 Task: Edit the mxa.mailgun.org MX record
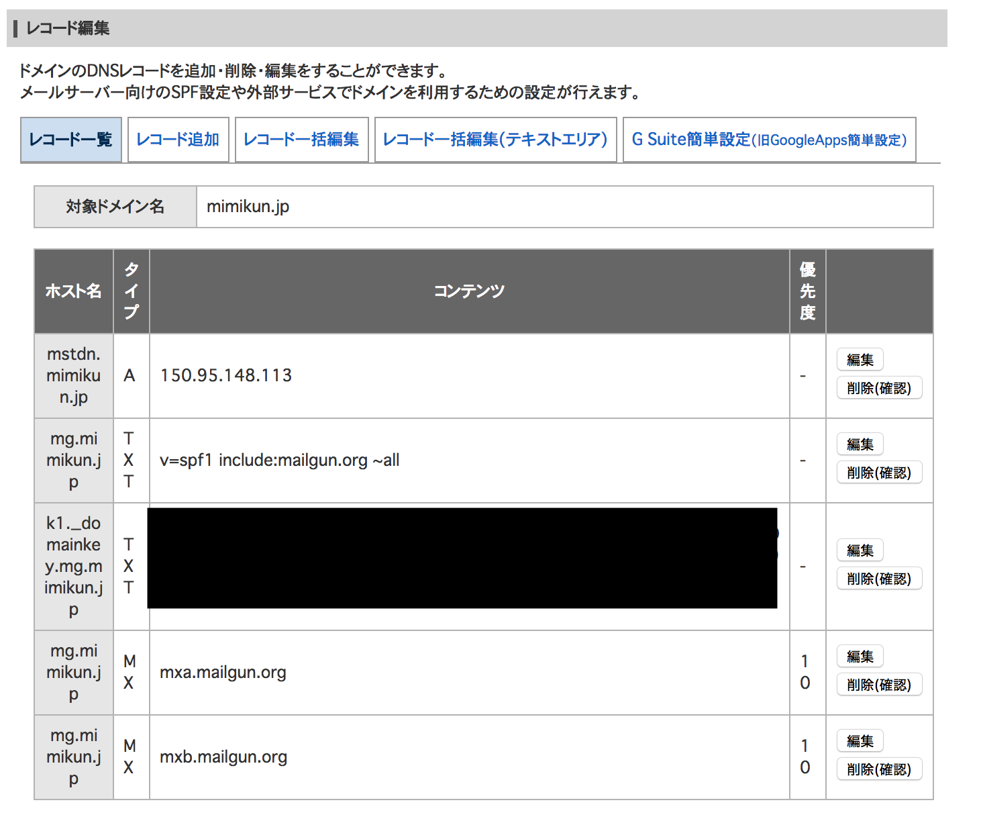tap(860, 656)
